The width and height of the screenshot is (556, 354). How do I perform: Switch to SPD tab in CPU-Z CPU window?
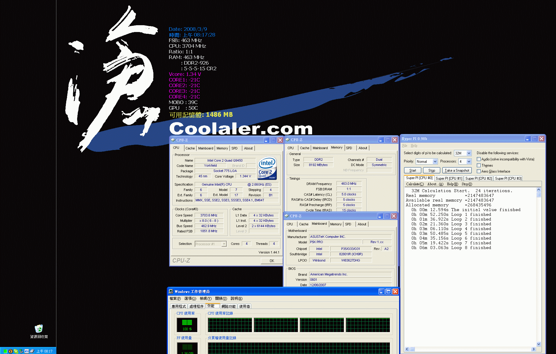(x=234, y=148)
